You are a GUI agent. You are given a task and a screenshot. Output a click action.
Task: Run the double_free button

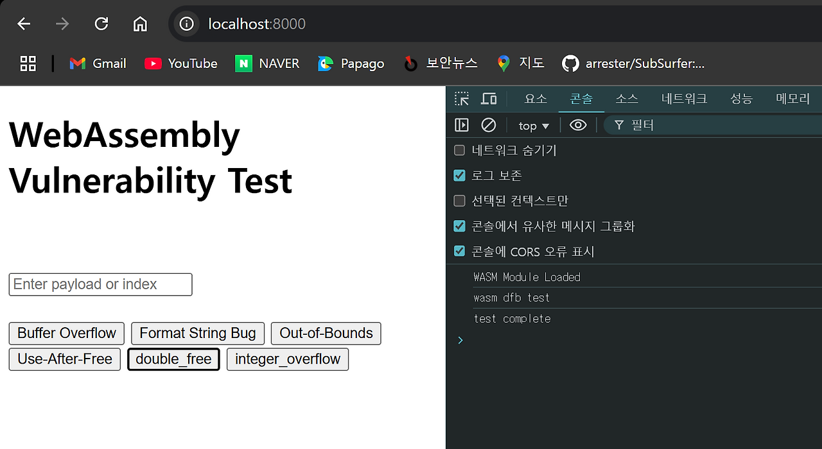pos(173,359)
